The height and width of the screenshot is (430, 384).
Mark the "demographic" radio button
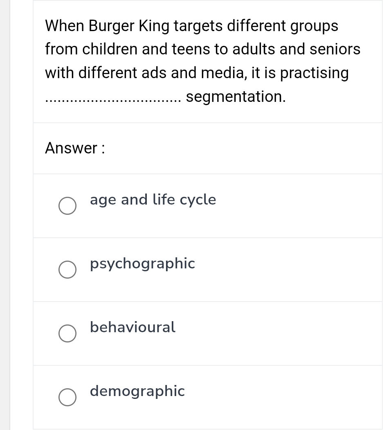click(67, 398)
